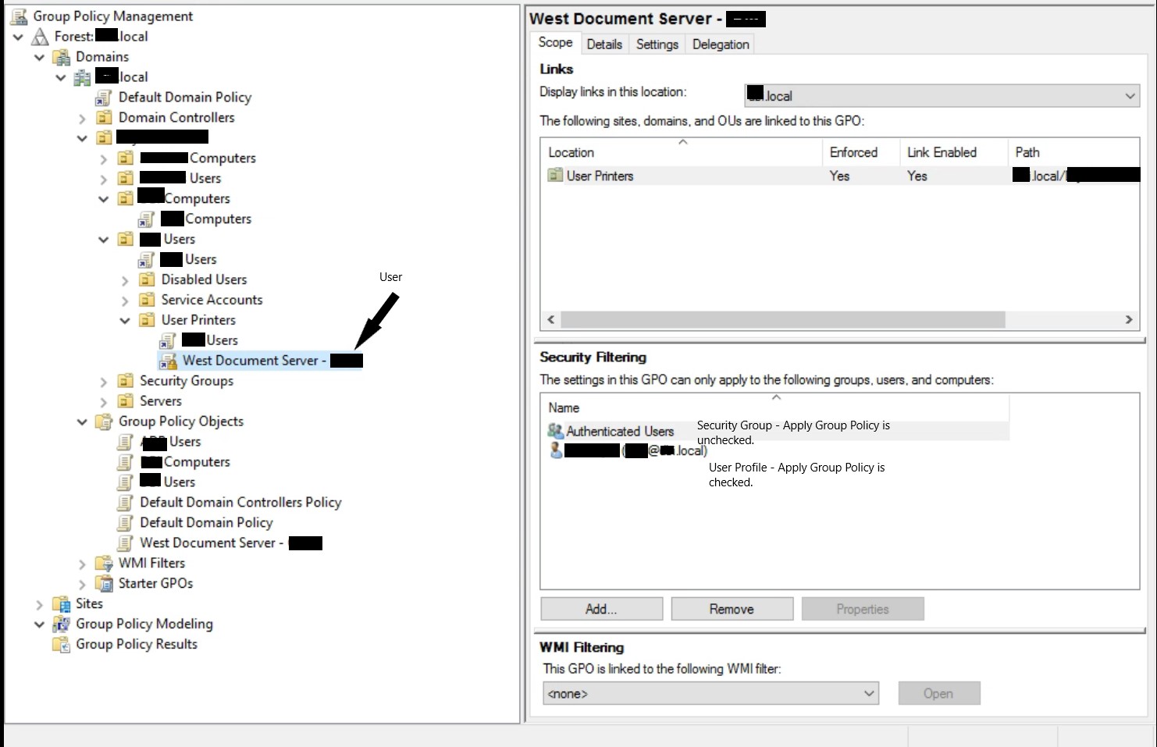Screen dimensions: 1157x747
Task: Expand the Security Groups tree node
Action: coord(102,381)
